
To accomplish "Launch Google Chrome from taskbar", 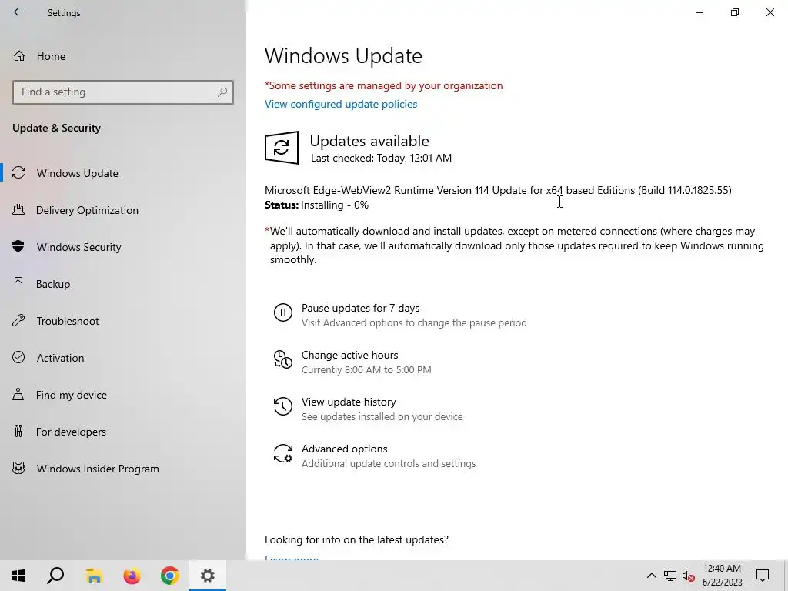I will tap(170, 576).
